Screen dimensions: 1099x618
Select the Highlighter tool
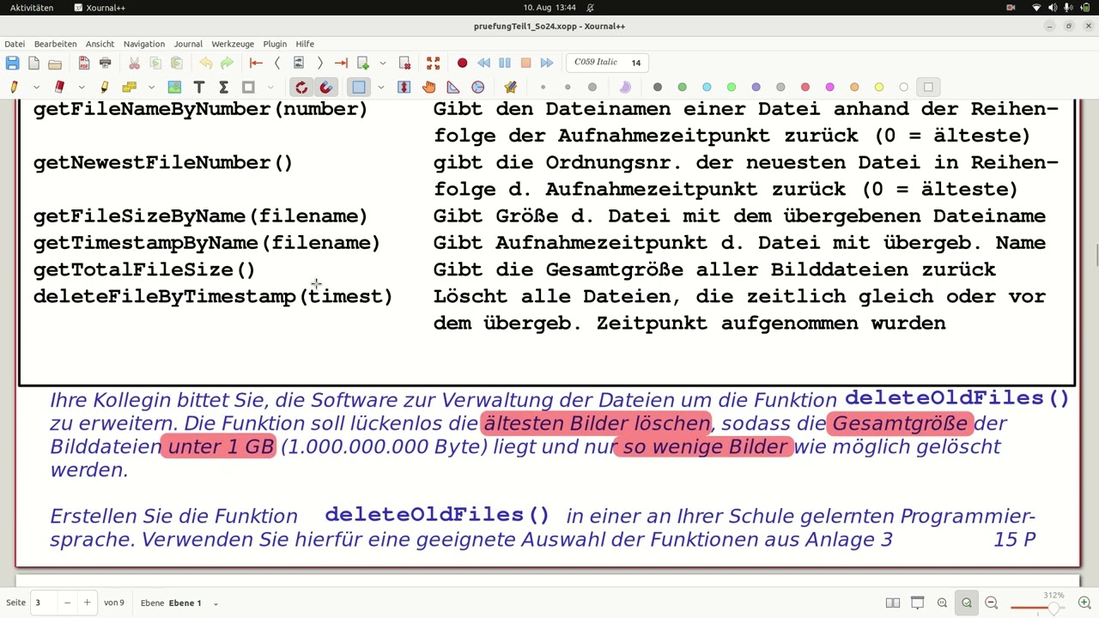105,87
